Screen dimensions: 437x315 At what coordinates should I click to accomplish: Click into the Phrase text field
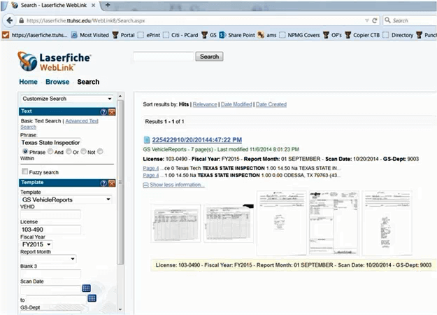(51, 143)
